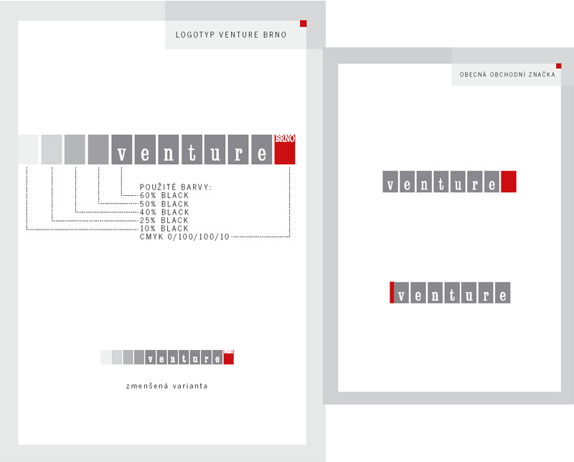Click the red square beside the LOGOTYP VENTURE BRNO heading
Screen dimensions: 574x462
(x=304, y=24)
